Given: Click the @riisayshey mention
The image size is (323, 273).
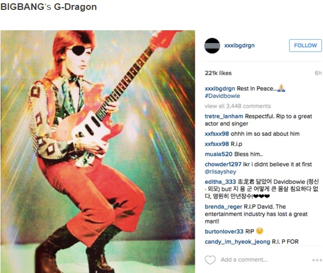Looking at the screenshot, I should coord(221,172).
